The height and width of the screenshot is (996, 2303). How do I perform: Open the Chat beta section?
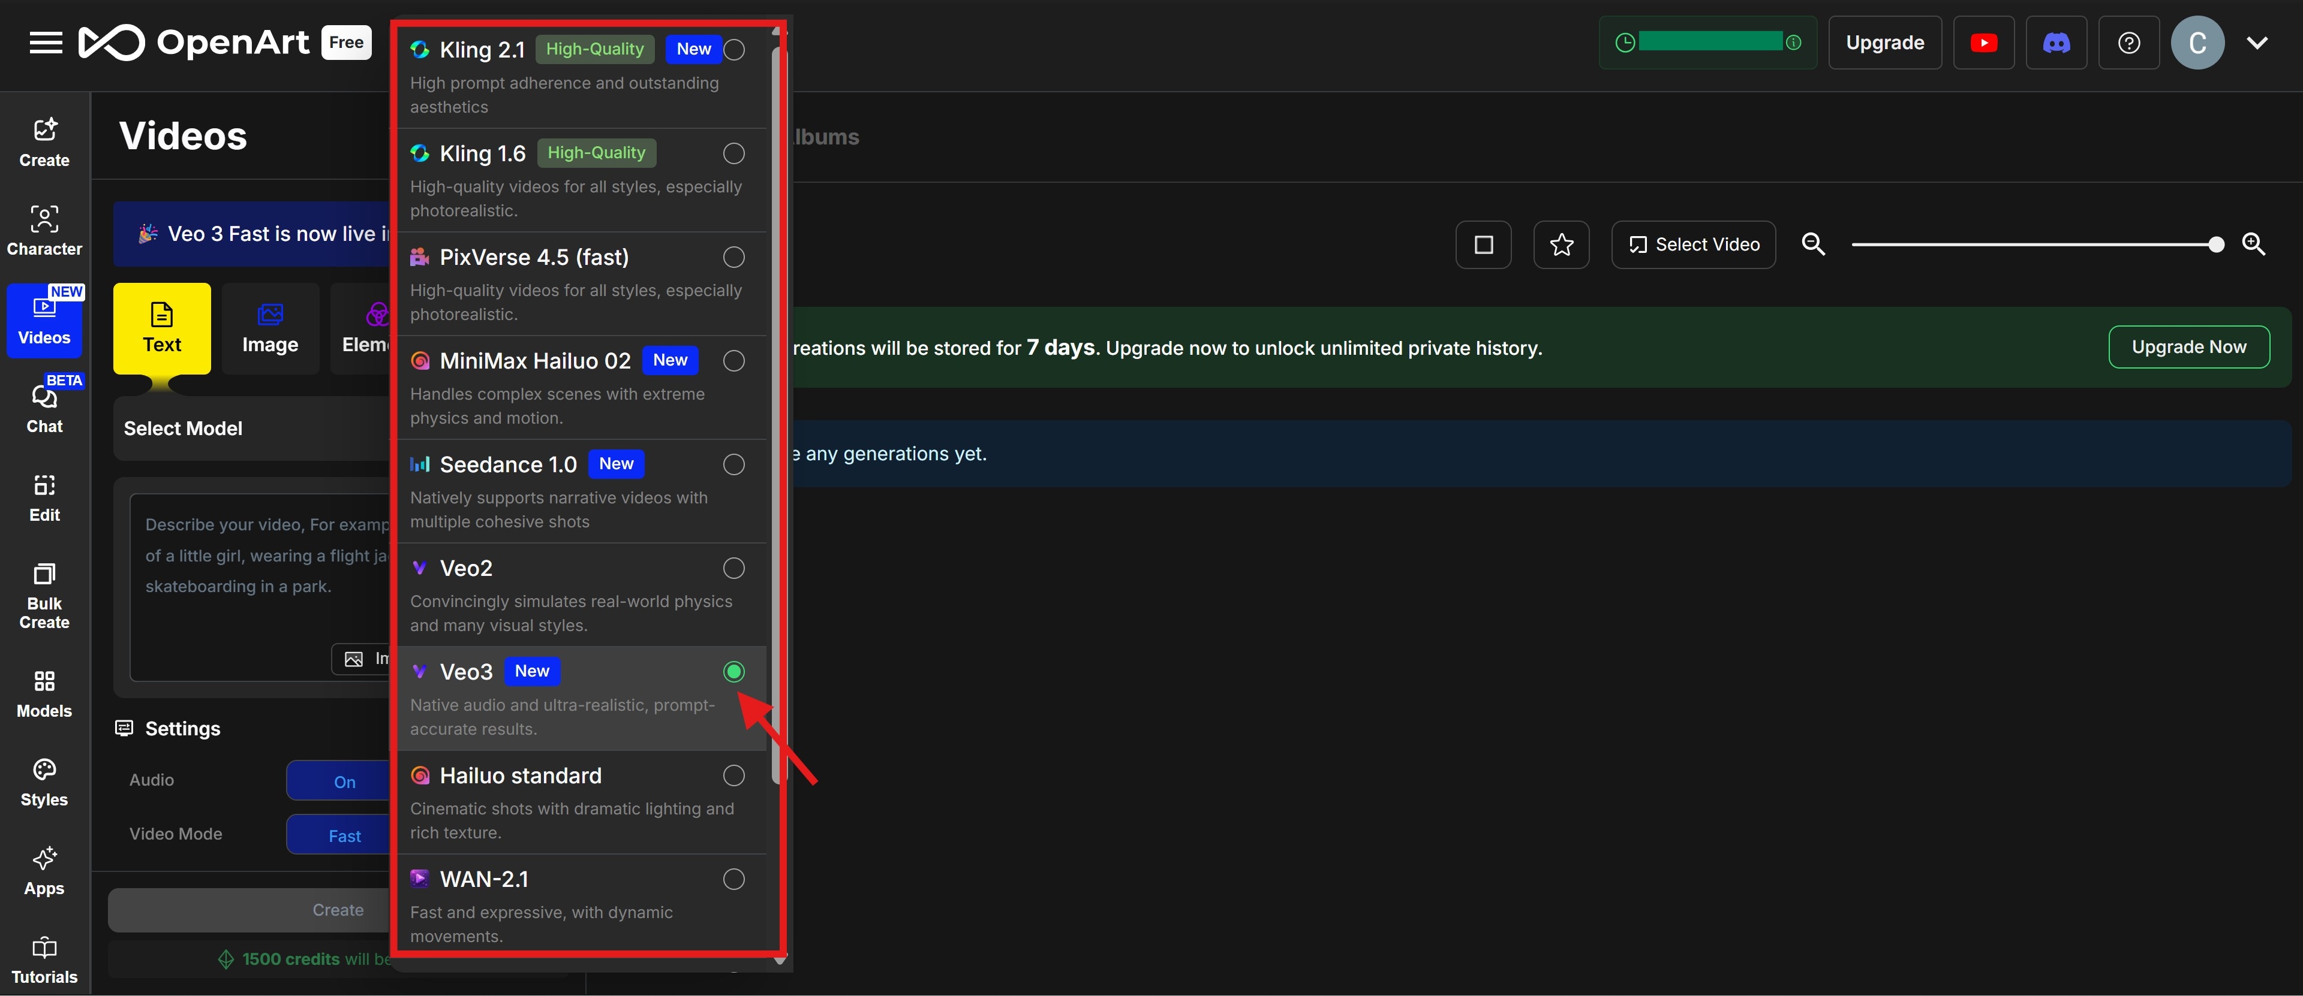pyautogui.click(x=45, y=408)
